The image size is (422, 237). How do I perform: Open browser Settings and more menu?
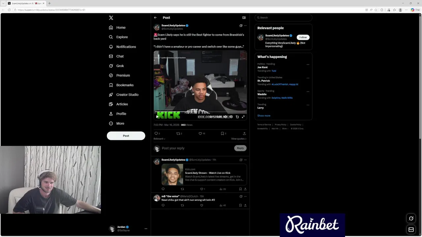coord(406,10)
